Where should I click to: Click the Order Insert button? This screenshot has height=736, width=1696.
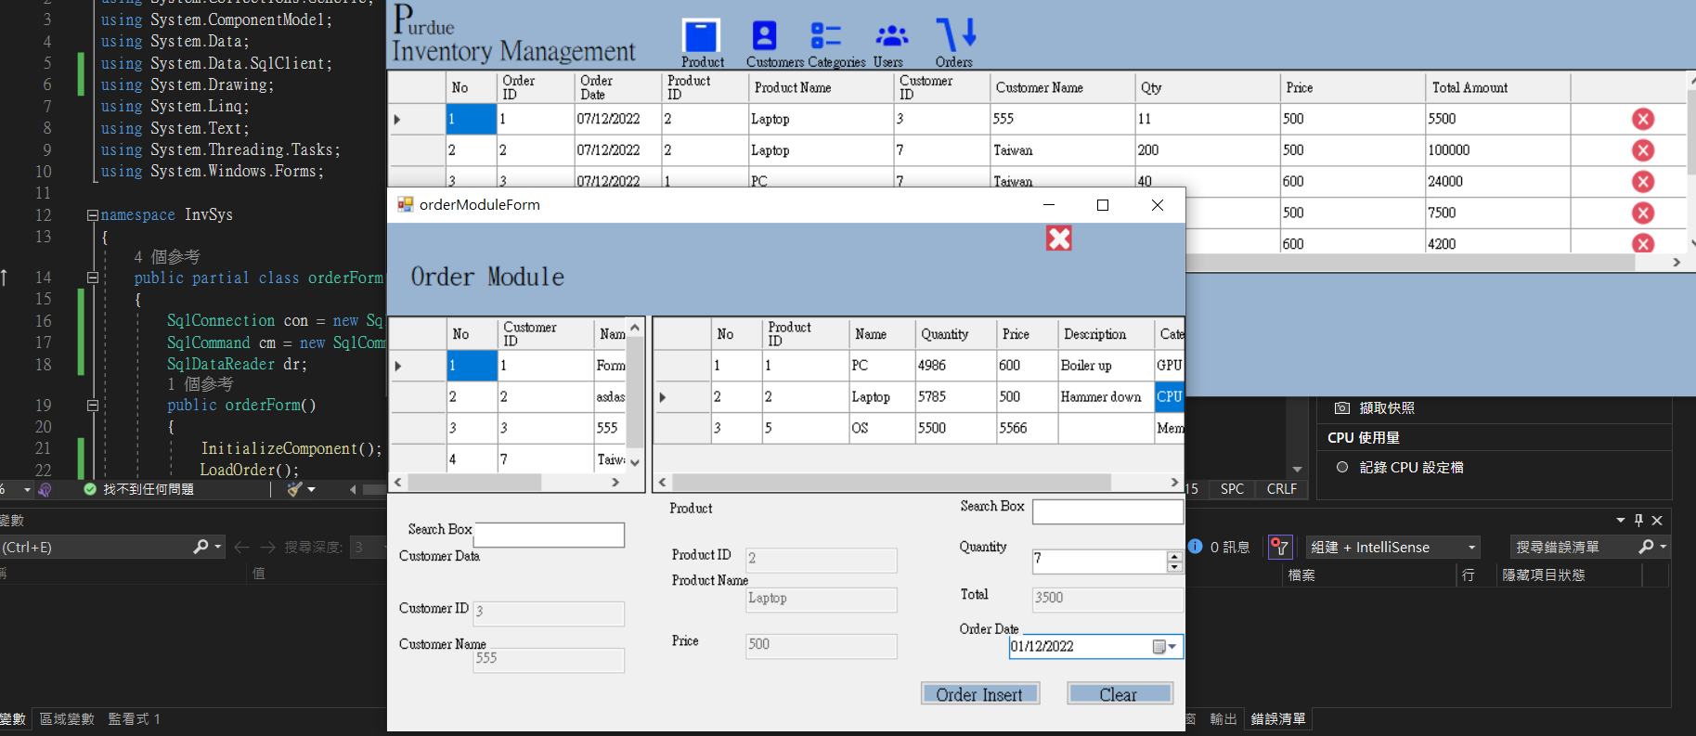(x=979, y=694)
